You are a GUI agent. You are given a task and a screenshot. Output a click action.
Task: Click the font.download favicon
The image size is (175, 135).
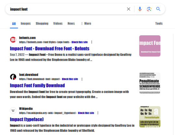point(13,77)
